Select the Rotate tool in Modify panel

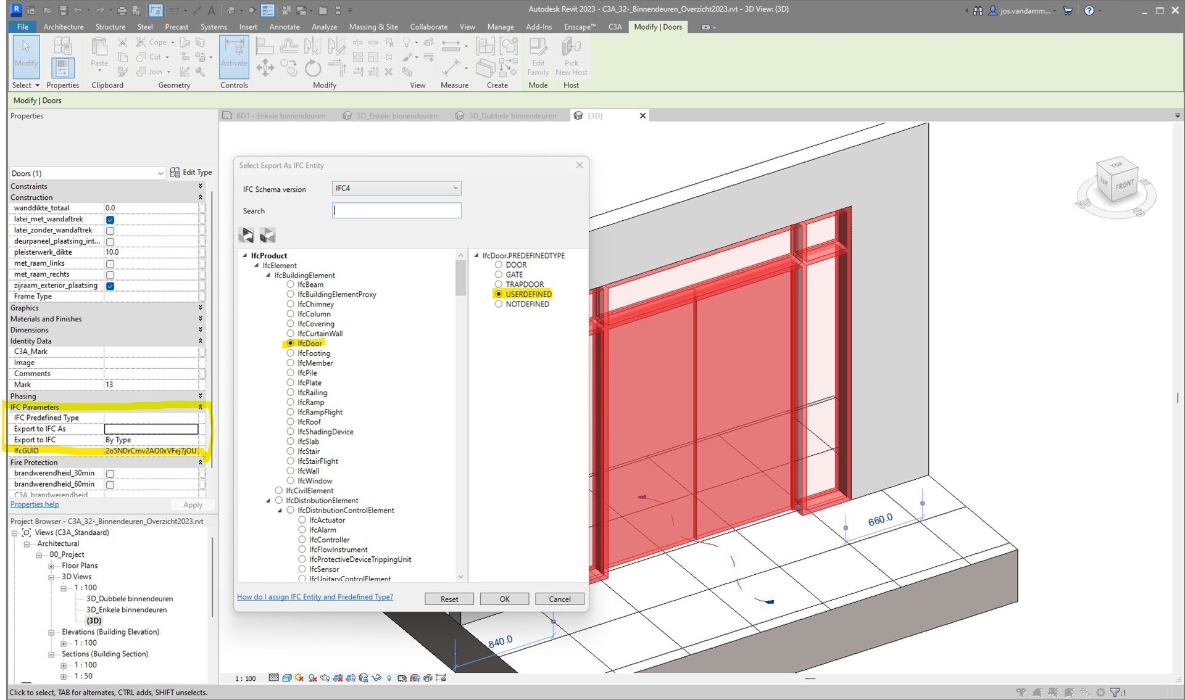coord(313,68)
